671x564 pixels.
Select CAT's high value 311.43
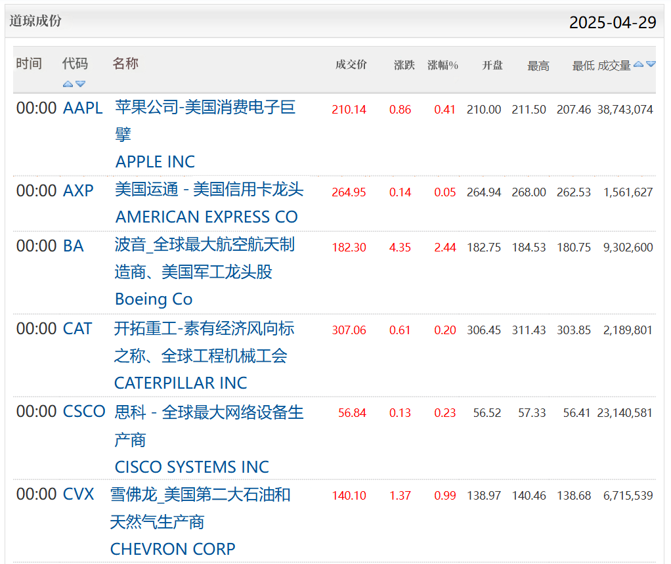point(529,330)
